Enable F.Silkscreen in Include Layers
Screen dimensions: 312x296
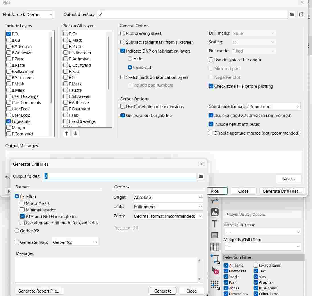click(x=9, y=72)
